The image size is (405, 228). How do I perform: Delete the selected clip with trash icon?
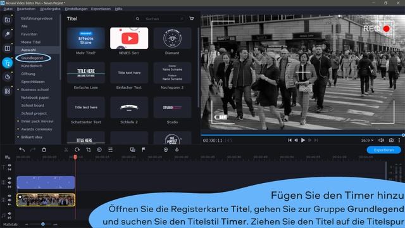point(44,149)
